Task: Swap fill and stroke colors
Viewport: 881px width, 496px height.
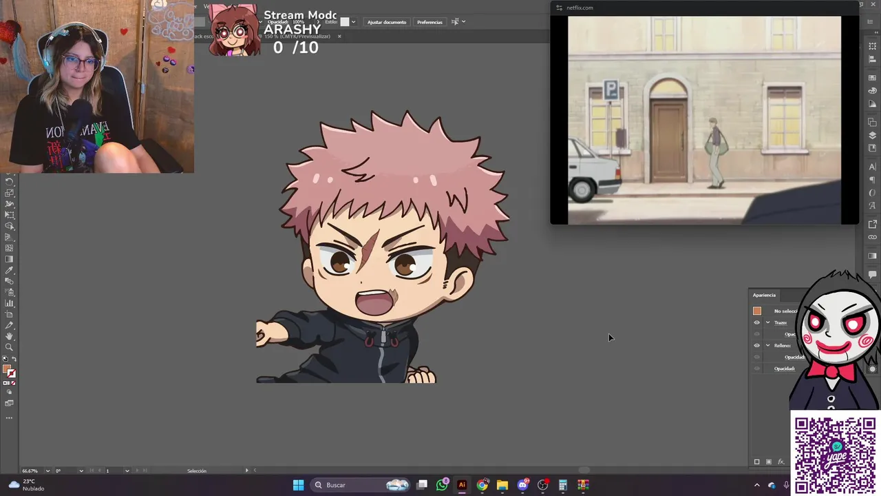Action: click(14, 360)
